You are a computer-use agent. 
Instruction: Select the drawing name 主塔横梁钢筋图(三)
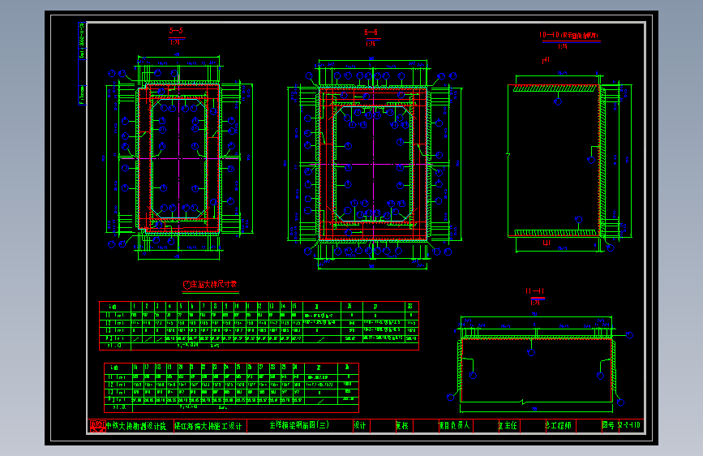click(x=299, y=425)
